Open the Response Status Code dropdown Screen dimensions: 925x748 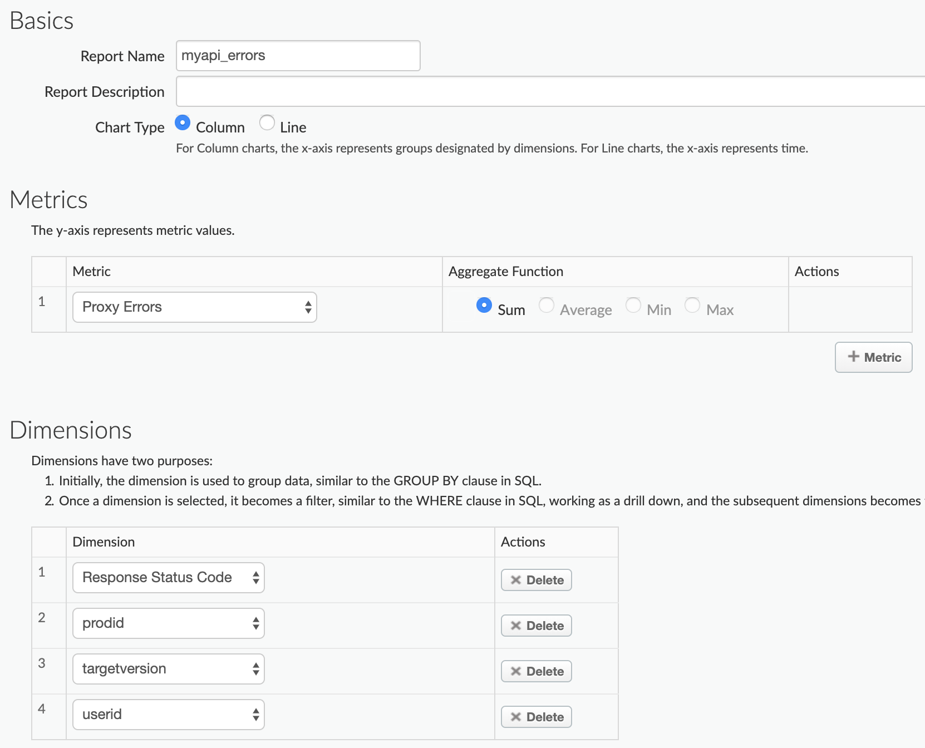[x=168, y=578]
